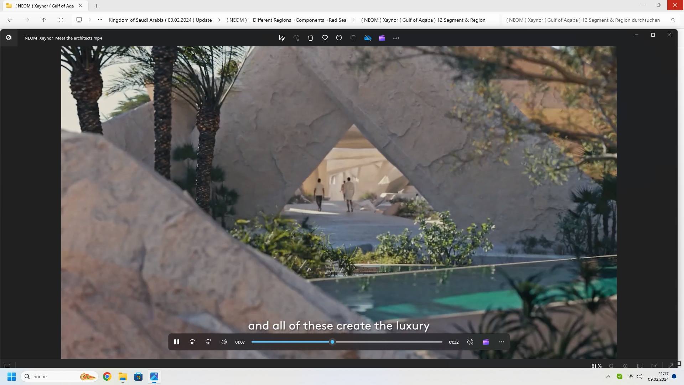Image resolution: width=684 pixels, height=385 pixels.
Task: Click the edit image icon in Photos toolbar
Action: coord(282,38)
